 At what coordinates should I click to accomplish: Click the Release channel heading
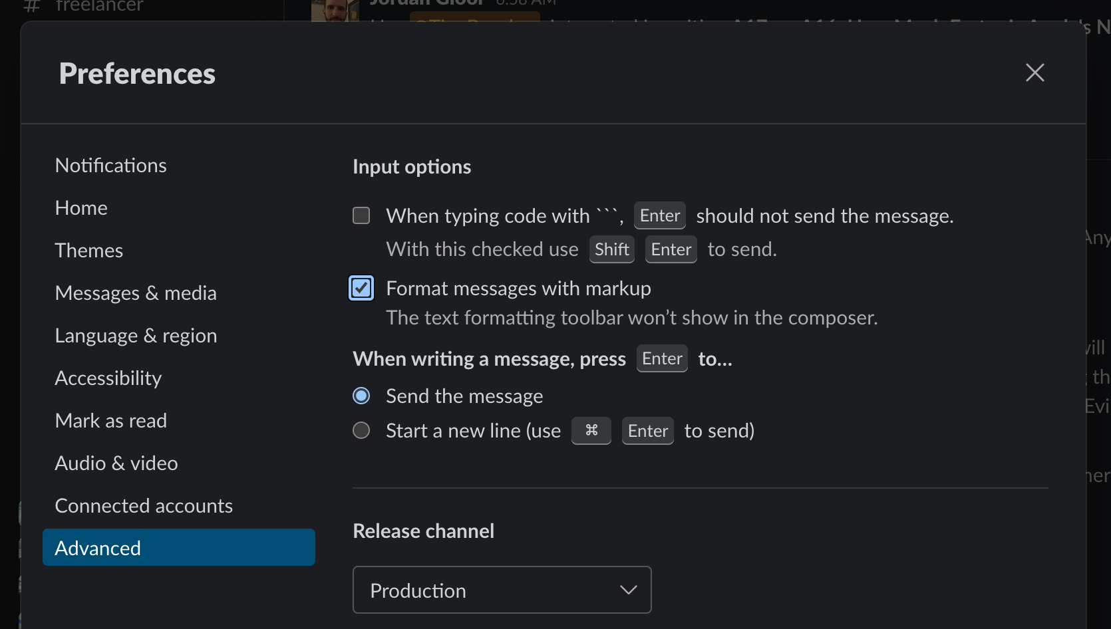[x=423, y=531]
